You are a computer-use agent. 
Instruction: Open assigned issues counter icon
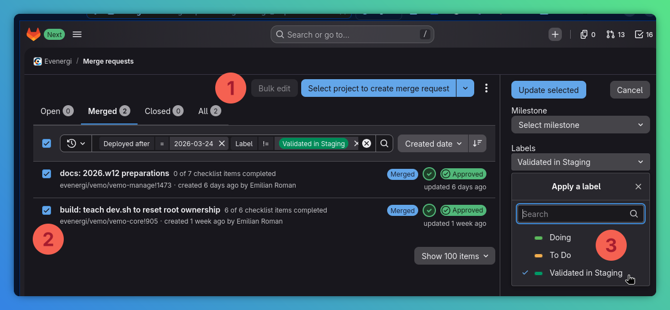click(587, 34)
